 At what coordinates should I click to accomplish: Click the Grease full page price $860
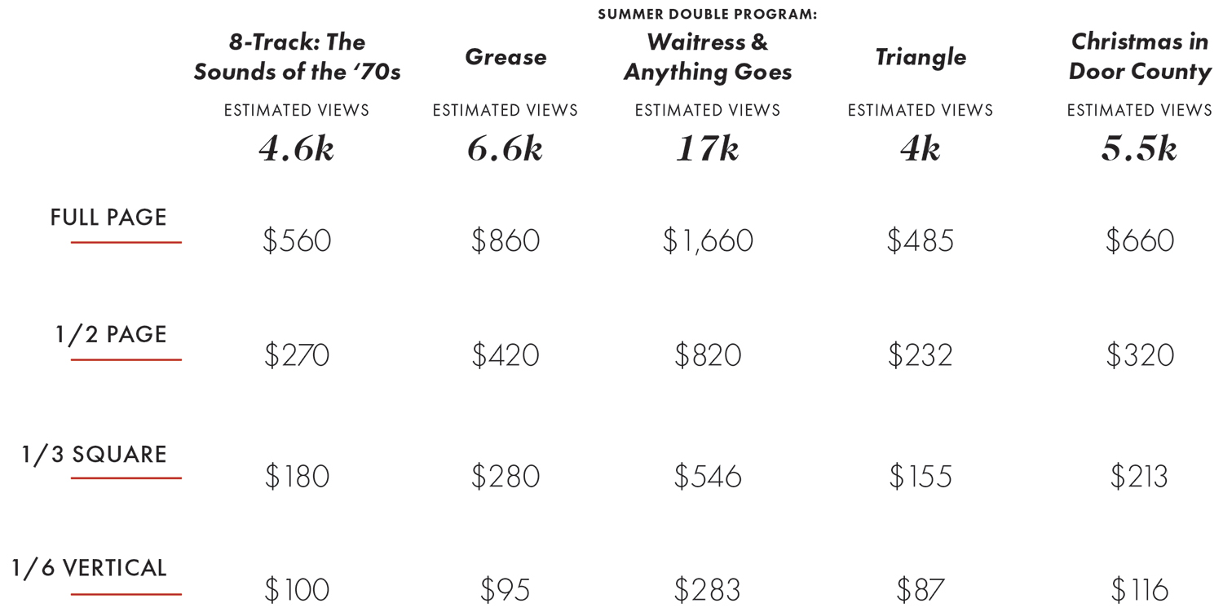506,241
